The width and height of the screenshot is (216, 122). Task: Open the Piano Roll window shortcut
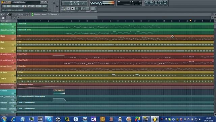pyautogui.click(x=156, y=3)
